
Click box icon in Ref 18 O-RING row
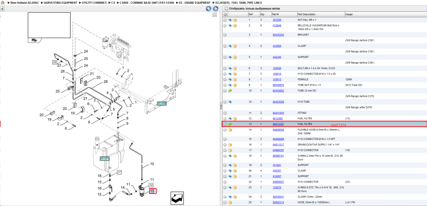tap(234, 156)
